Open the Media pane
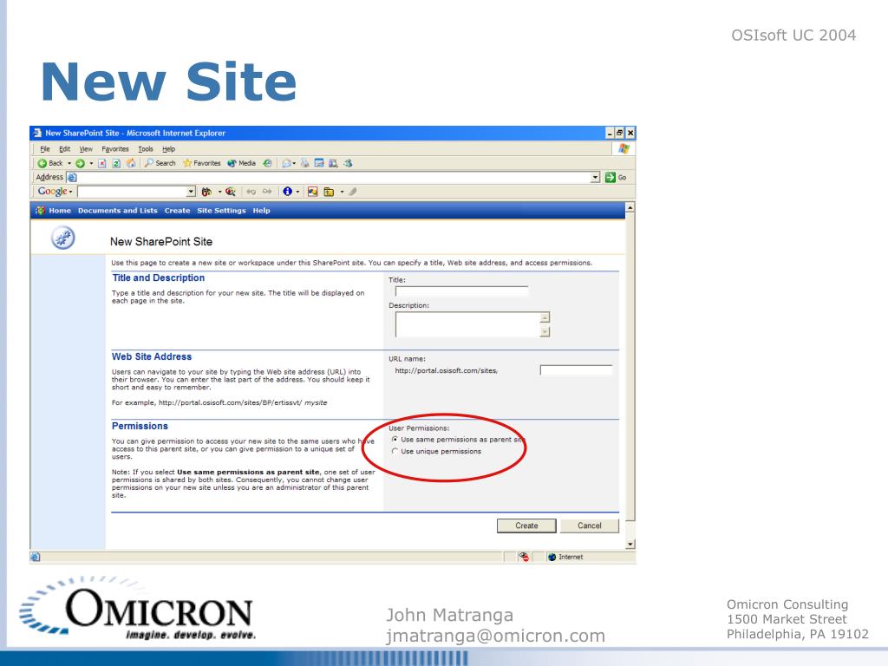The image size is (888, 666). (242, 163)
